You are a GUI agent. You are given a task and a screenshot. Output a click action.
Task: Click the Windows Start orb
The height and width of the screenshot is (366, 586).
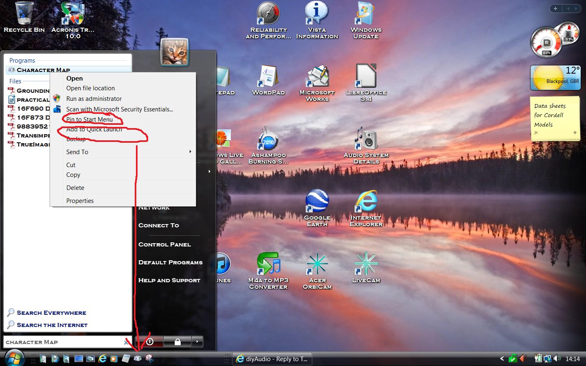tap(14, 358)
